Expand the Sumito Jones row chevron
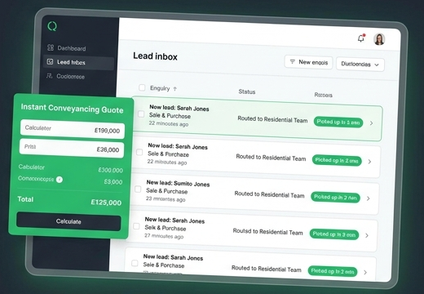 [368, 198]
